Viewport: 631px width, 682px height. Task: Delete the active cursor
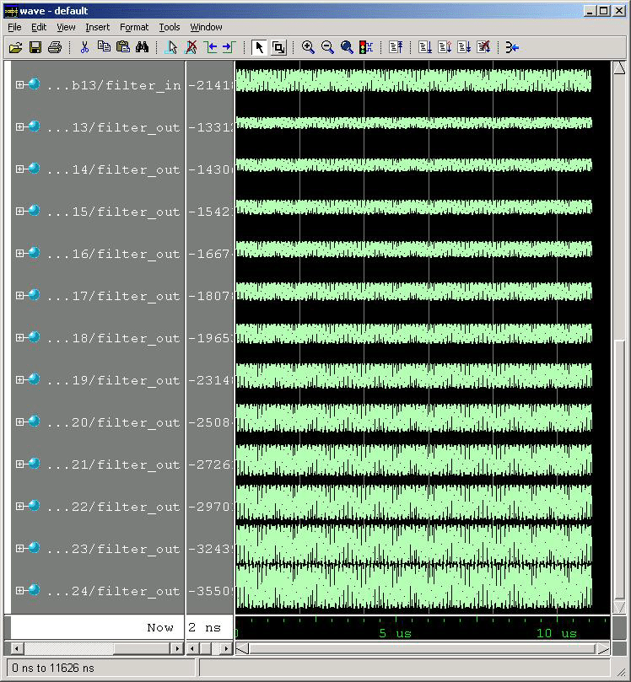191,47
